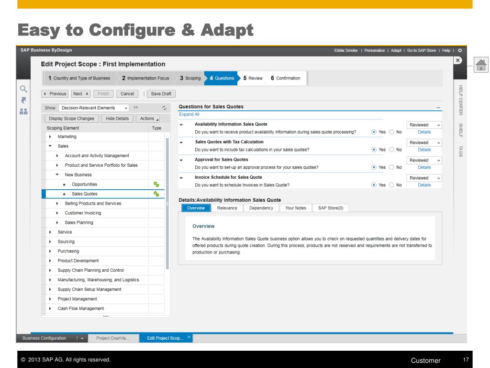
Task: Click the double chevron beside Show dropdown
Action: [x=135, y=107]
